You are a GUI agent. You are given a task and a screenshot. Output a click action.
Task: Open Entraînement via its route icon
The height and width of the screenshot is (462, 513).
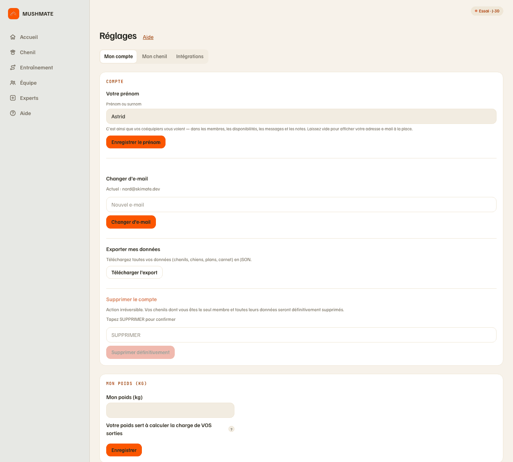point(13,67)
